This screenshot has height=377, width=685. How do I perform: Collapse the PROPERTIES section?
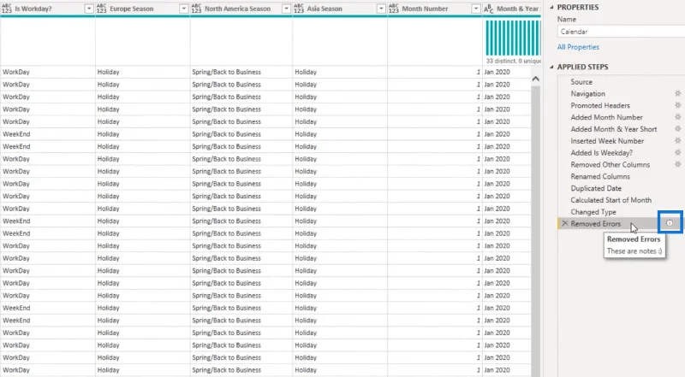point(551,8)
